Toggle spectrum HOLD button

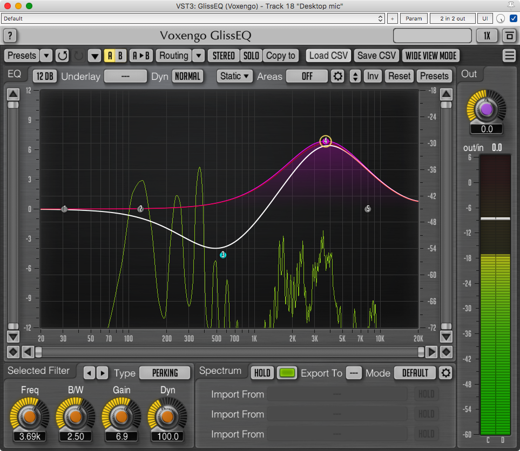tap(262, 373)
